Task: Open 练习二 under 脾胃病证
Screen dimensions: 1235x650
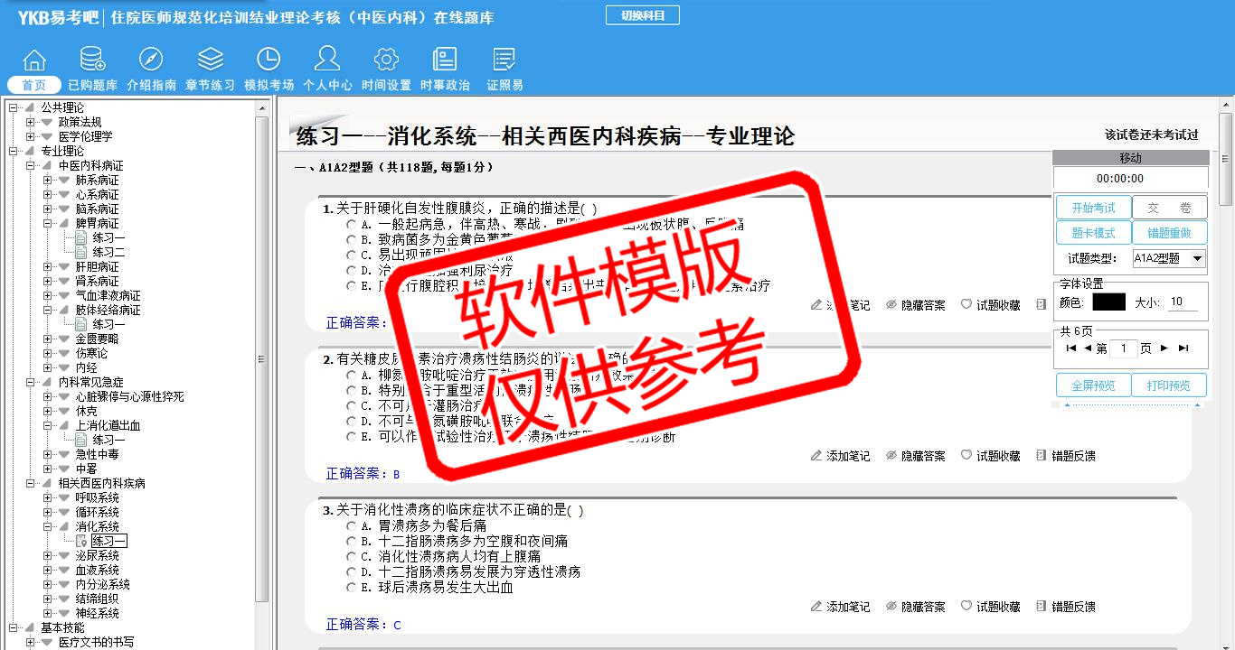Action: (x=108, y=252)
